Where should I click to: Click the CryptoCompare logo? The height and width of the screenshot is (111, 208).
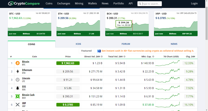click(x=24, y=3)
